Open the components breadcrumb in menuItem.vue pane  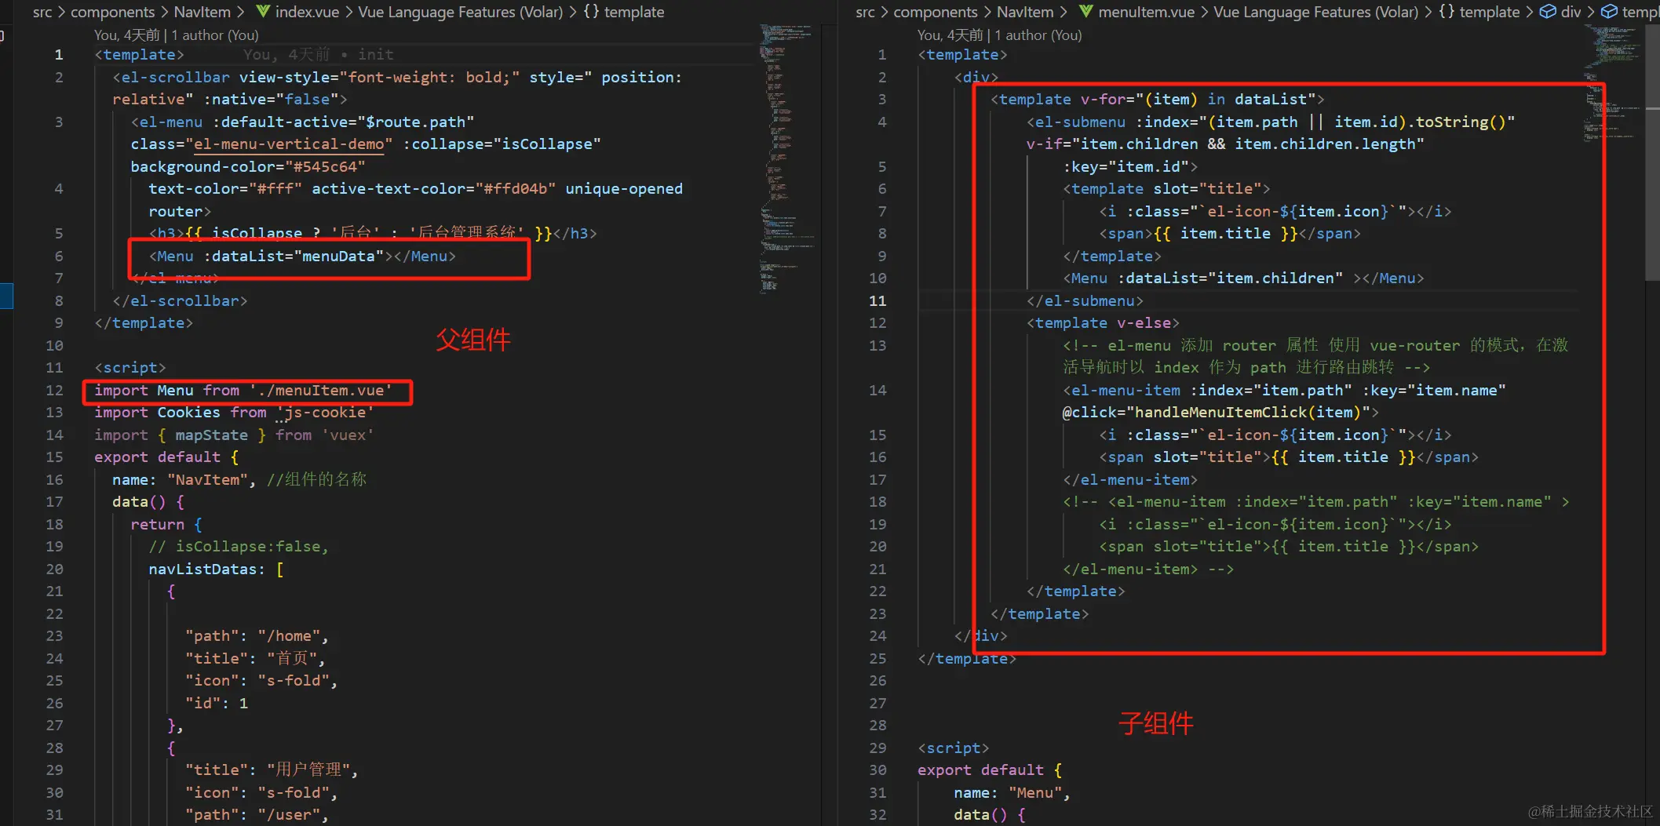point(936,12)
